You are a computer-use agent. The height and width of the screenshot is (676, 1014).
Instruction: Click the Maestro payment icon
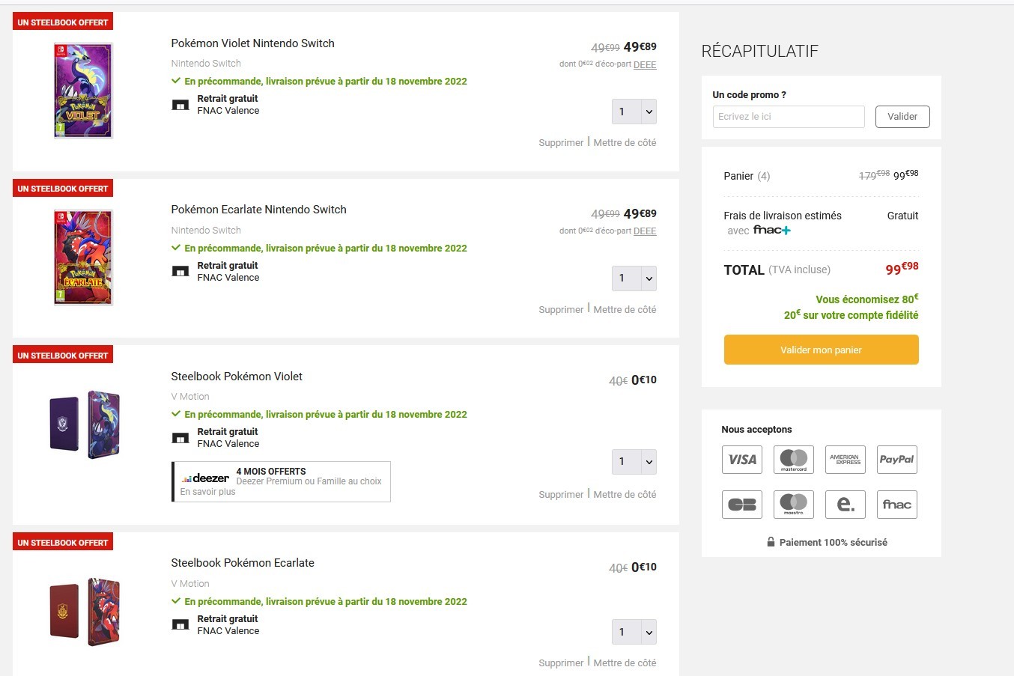pyautogui.click(x=794, y=505)
